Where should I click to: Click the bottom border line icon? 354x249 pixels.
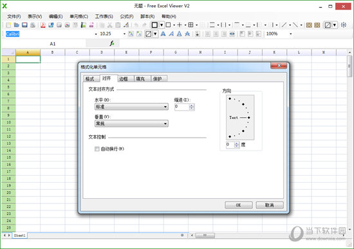pos(248,25)
